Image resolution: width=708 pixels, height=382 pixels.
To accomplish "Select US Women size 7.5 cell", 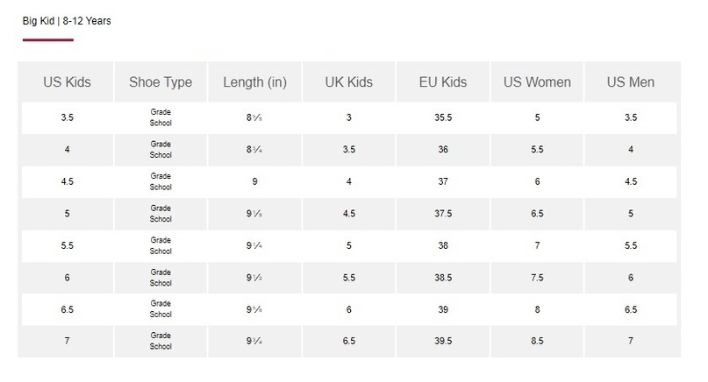I will tap(537, 277).
